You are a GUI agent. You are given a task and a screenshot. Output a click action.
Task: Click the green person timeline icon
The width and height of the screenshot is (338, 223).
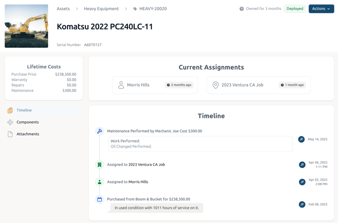[100, 182]
